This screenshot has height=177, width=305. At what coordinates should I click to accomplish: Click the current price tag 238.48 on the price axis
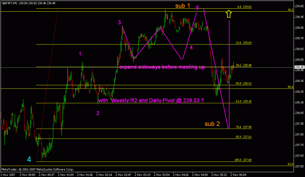click(300, 67)
